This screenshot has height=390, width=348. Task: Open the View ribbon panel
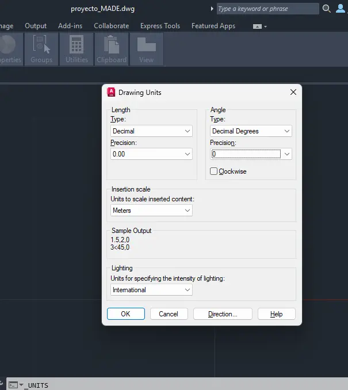146,49
